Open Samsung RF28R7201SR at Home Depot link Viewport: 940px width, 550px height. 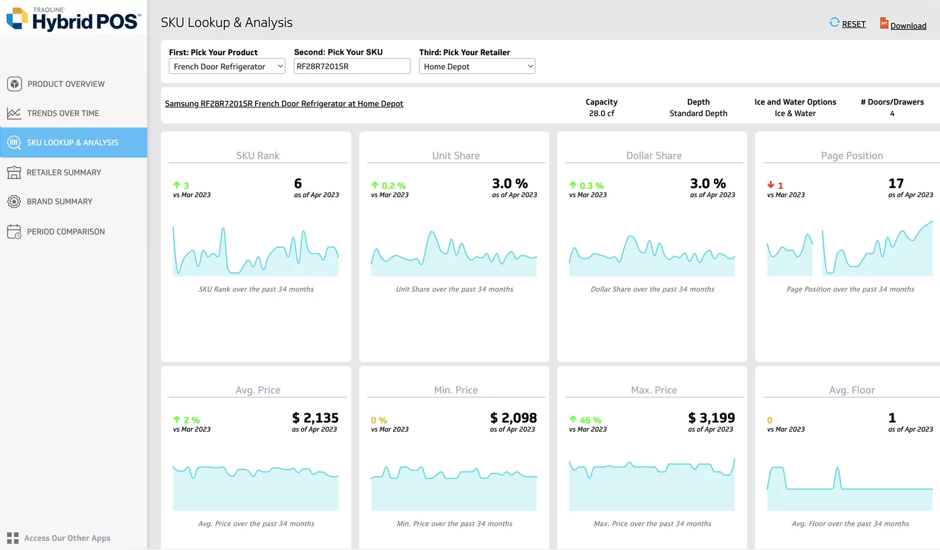[284, 104]
